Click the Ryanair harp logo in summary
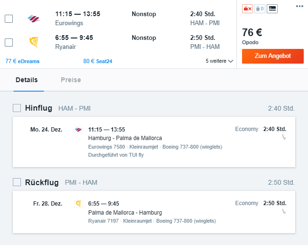Screen dimensions: 308x245 (x=34, y=42)
